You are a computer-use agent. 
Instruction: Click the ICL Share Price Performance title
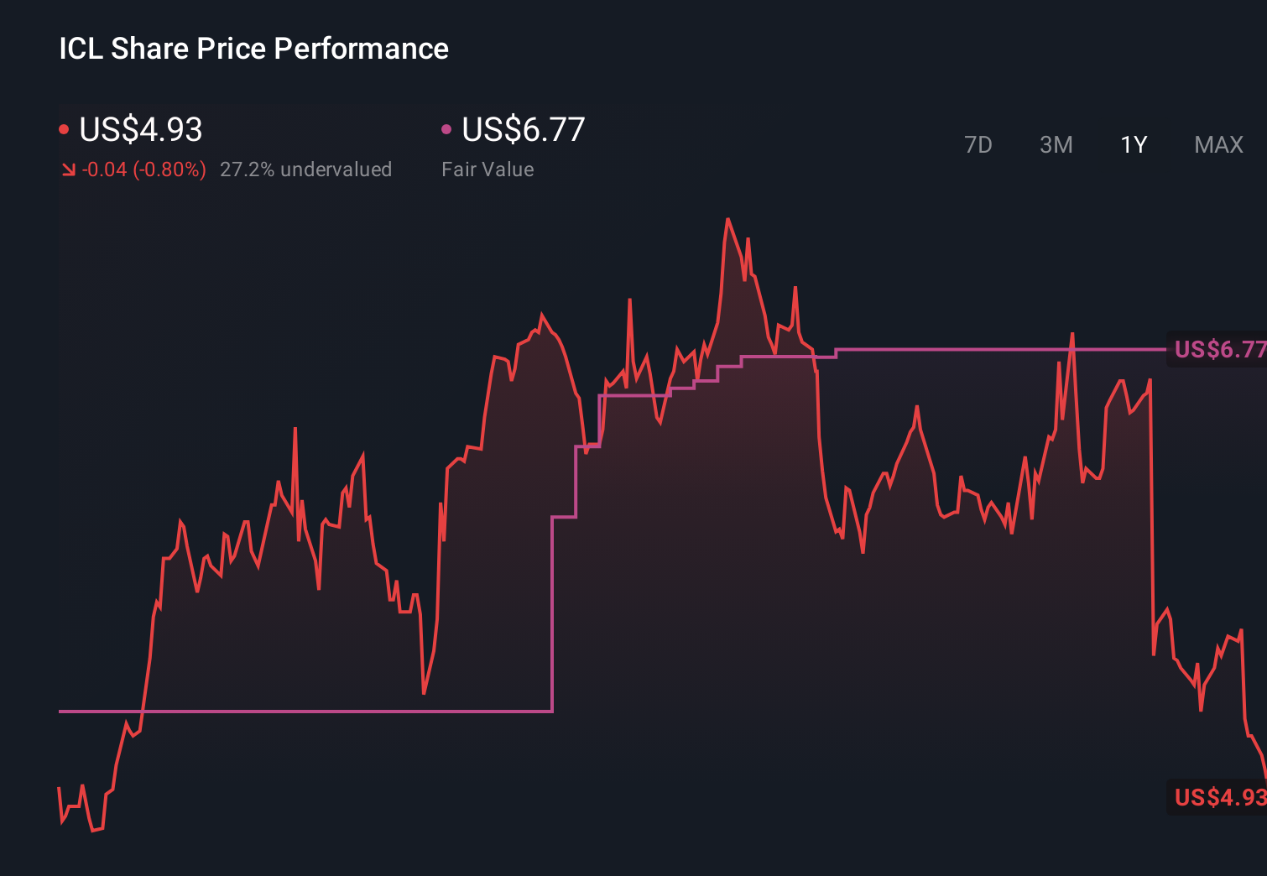tap(252, 48)
